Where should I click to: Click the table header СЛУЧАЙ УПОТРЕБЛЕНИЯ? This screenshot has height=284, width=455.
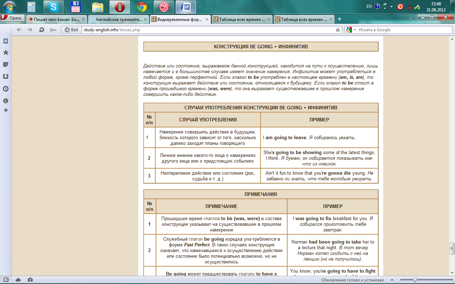[208, 120]
